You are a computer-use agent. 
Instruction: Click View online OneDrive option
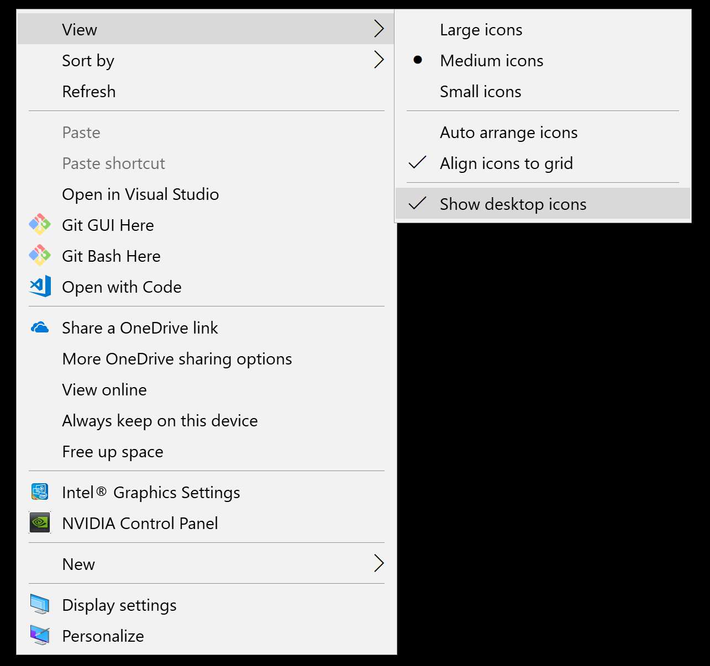tap(104, 390)
